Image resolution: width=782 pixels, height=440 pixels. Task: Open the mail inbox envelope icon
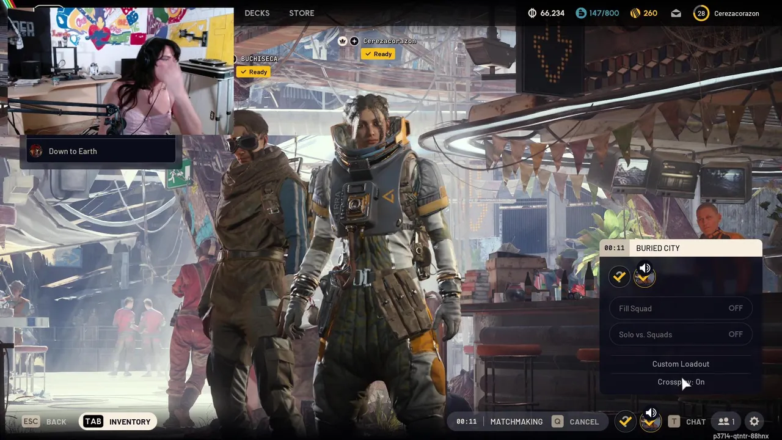(x=676, y=13)
